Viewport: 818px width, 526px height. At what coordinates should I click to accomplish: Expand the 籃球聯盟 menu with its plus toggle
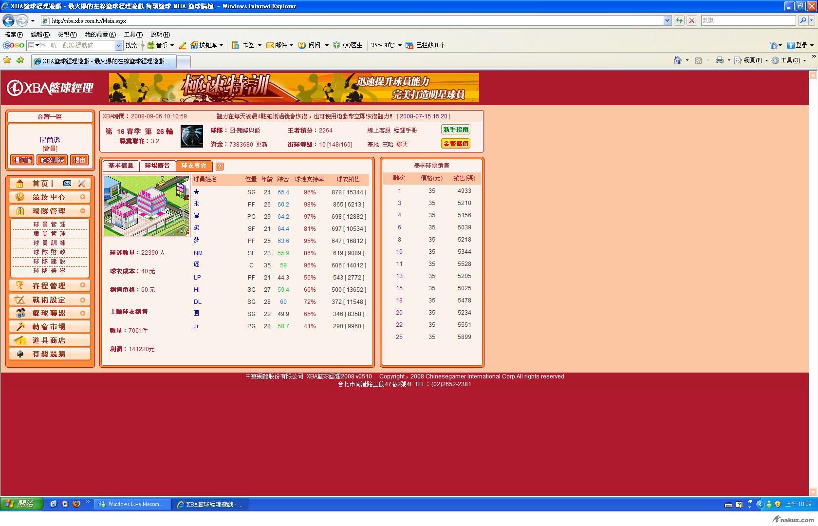(x=83, y=313)
